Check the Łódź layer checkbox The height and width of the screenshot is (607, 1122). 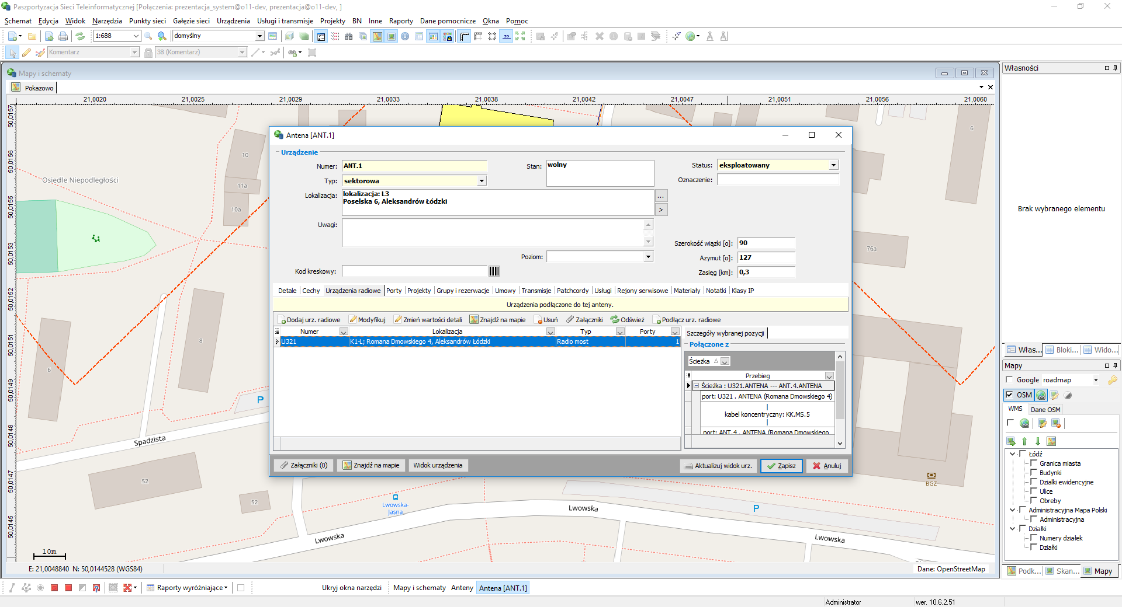pyautogui.click(x=1023, y=453)
